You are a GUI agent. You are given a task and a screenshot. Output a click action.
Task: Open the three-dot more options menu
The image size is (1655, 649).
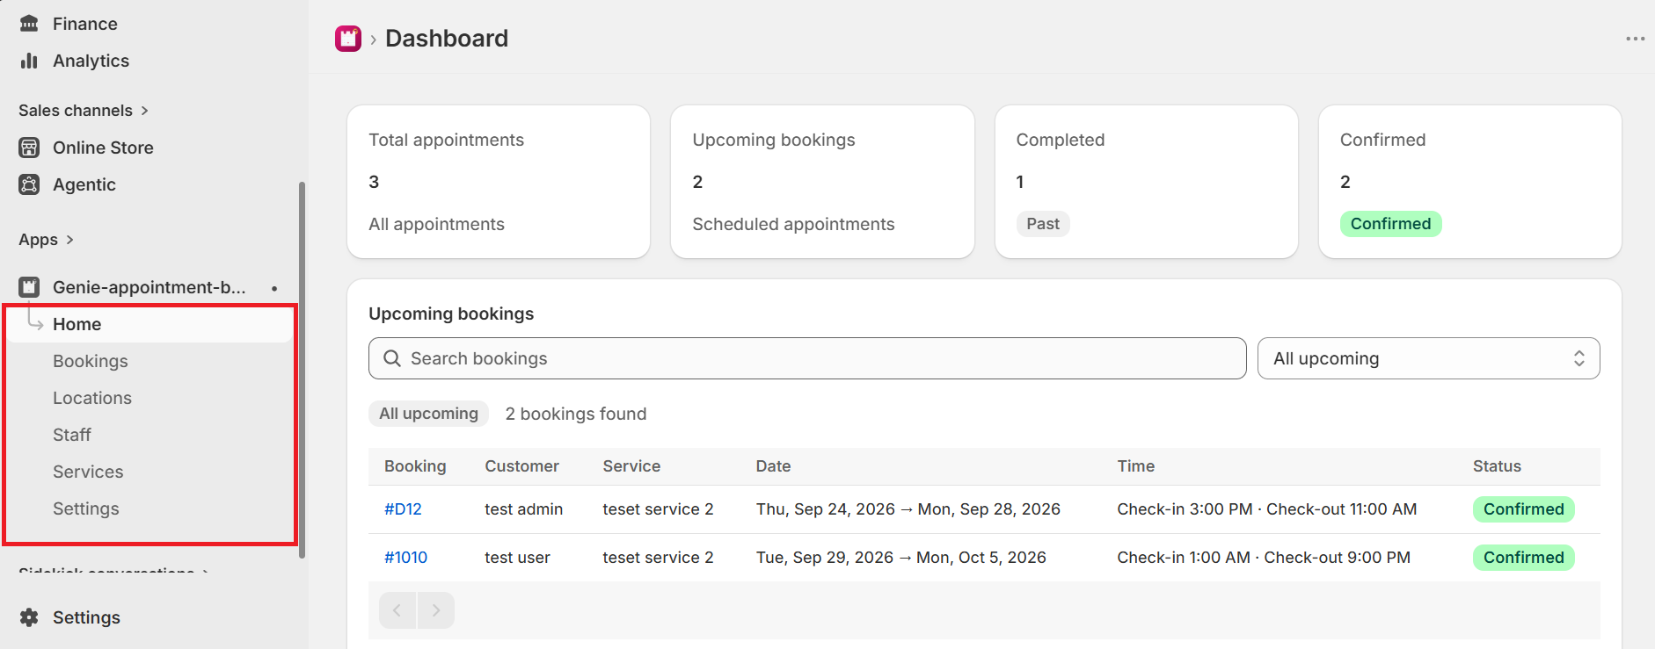(x=1635, y=39)
